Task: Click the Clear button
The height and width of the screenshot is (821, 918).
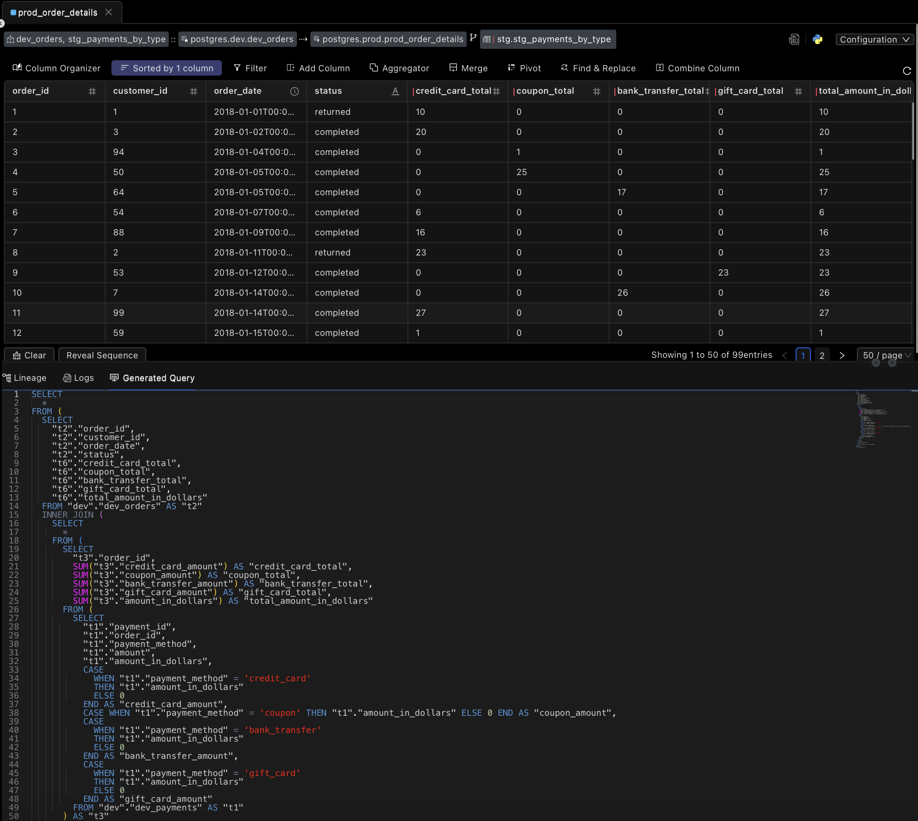Action: click(x=29, y=355)
